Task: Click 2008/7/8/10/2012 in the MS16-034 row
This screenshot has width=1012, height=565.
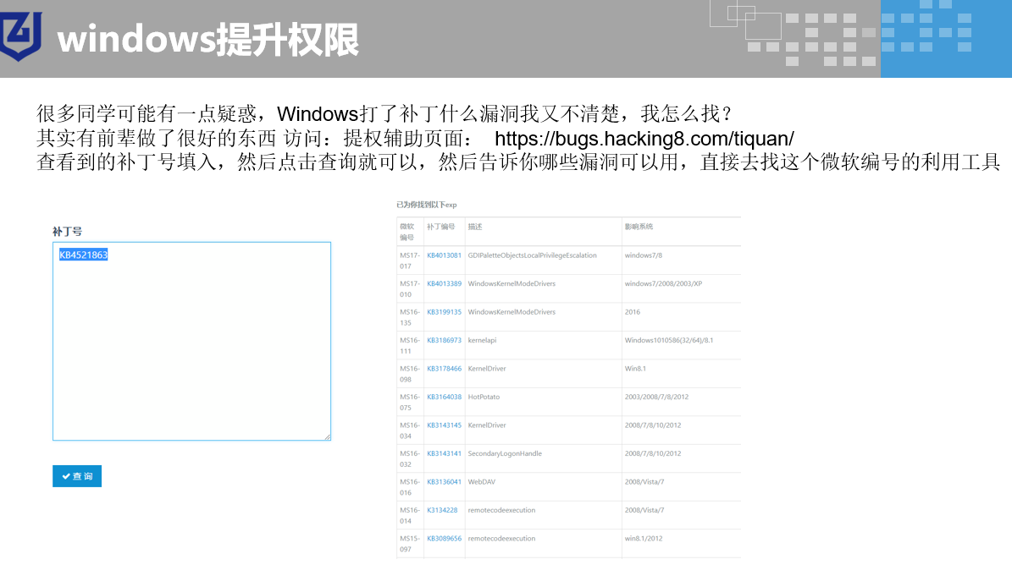Action: click(x=653, y=425)
